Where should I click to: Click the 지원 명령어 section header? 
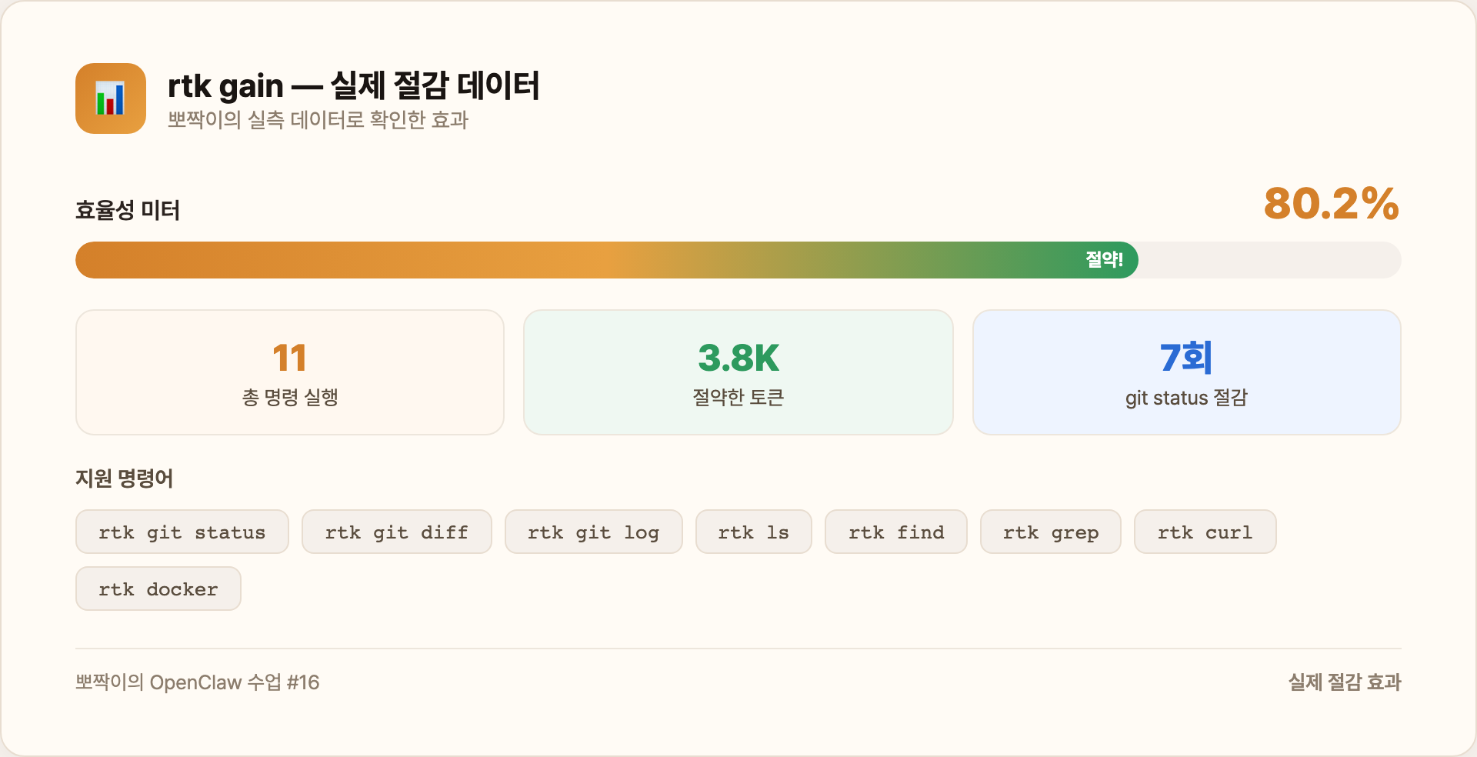tap(125, 479)
